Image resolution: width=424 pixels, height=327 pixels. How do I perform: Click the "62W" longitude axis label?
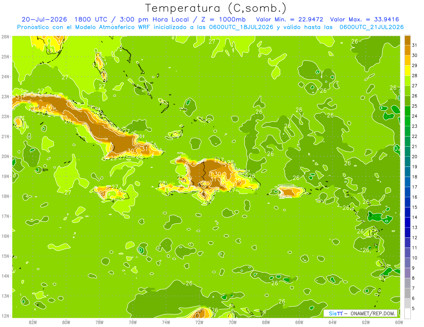point(366,322)
